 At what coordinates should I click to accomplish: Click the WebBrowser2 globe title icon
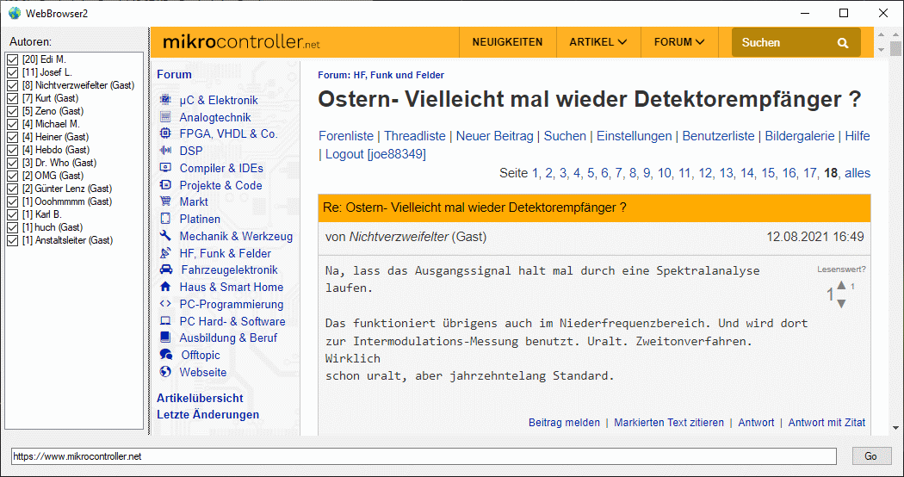pos(15,13)
